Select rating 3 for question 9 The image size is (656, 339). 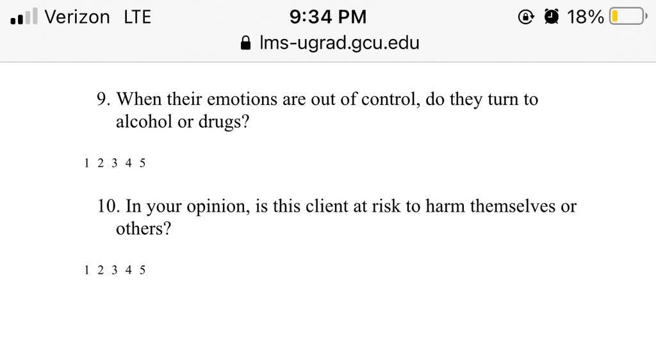(114, 163)
